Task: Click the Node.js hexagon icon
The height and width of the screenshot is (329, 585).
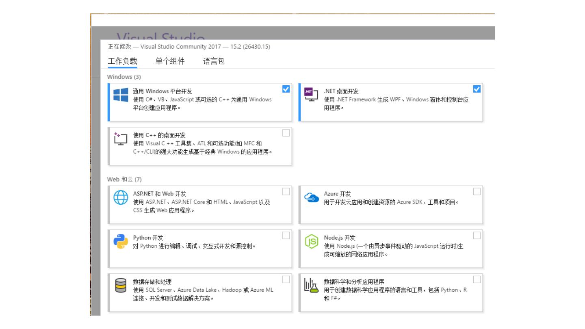Action: point(312,242)
